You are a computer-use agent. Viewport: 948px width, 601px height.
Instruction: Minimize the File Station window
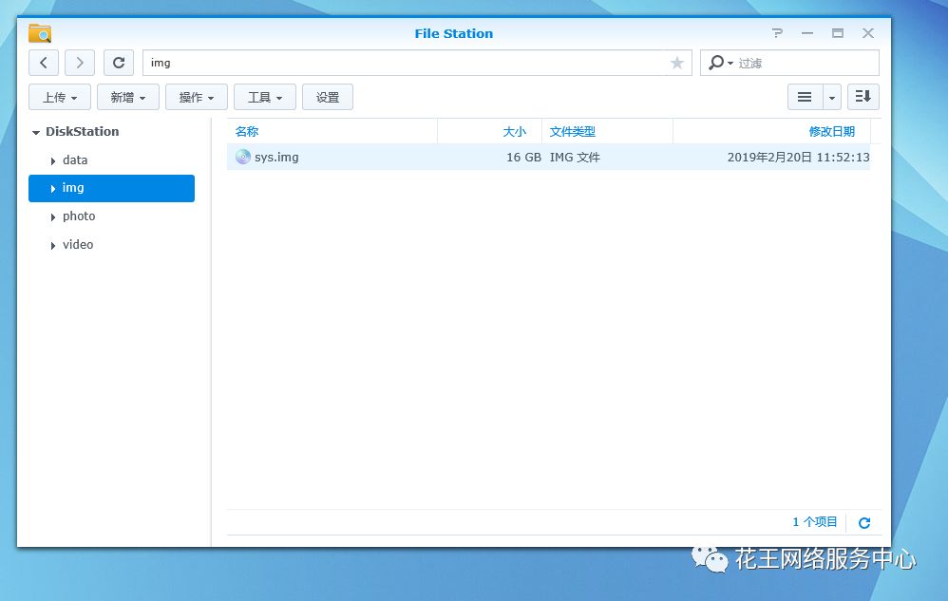tap(807, 33)
